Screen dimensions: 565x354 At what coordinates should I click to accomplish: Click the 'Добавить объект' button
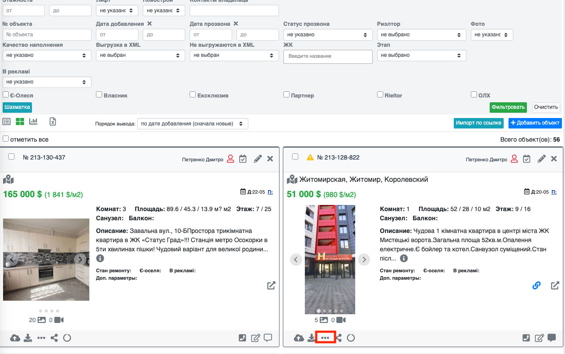point(535,123)
